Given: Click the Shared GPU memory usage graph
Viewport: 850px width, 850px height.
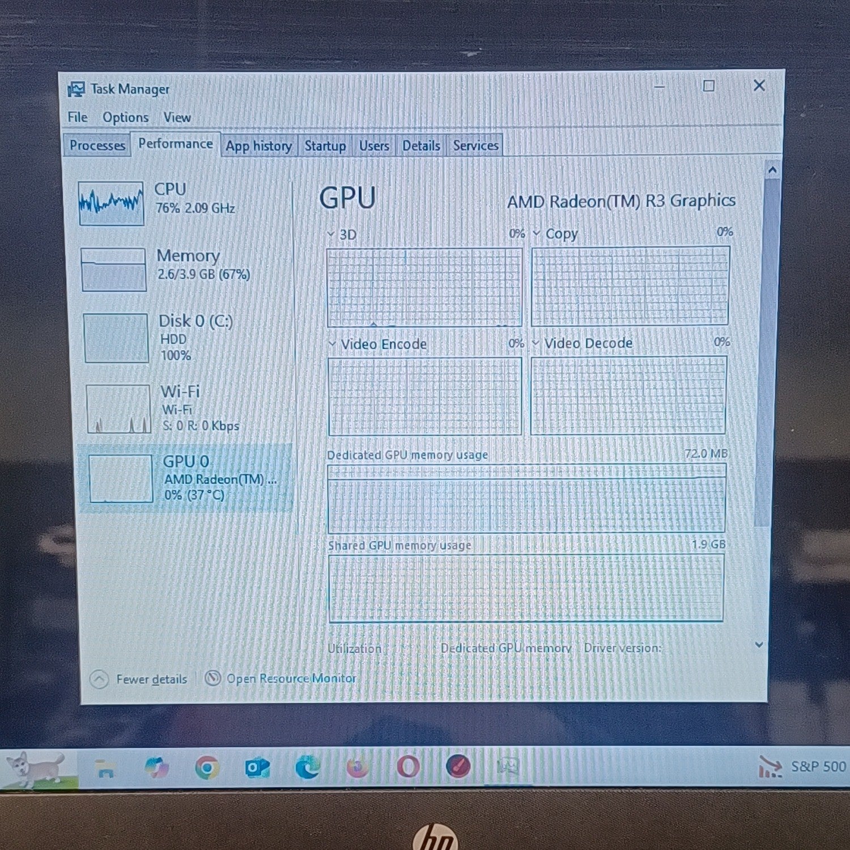Looking at the screenshot, I should click(526, 588).
